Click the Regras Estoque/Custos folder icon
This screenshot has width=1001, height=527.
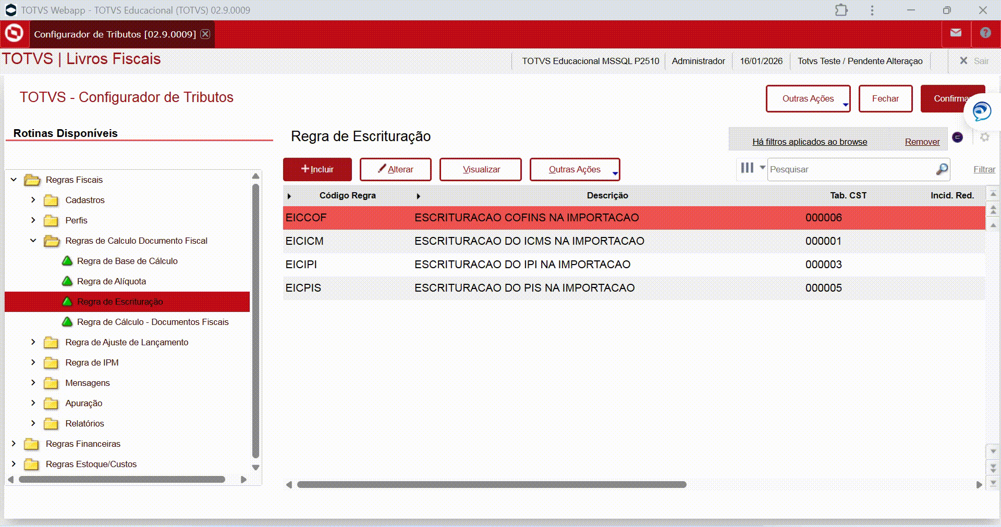coord(32,464)
